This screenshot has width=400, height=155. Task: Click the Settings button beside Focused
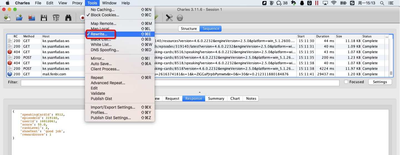click(380, 82)
